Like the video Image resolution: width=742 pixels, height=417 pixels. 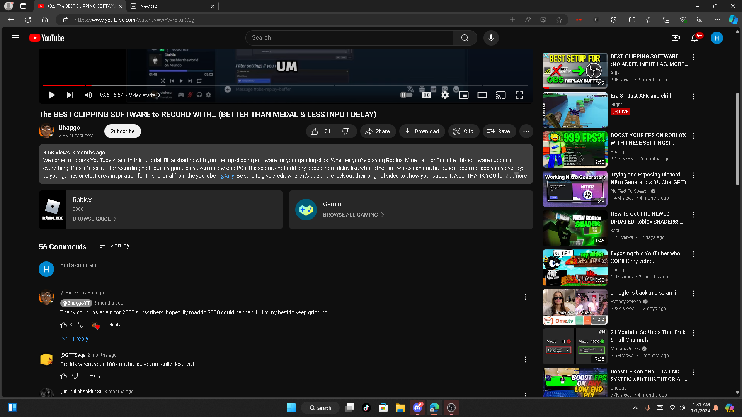(321, 131)
